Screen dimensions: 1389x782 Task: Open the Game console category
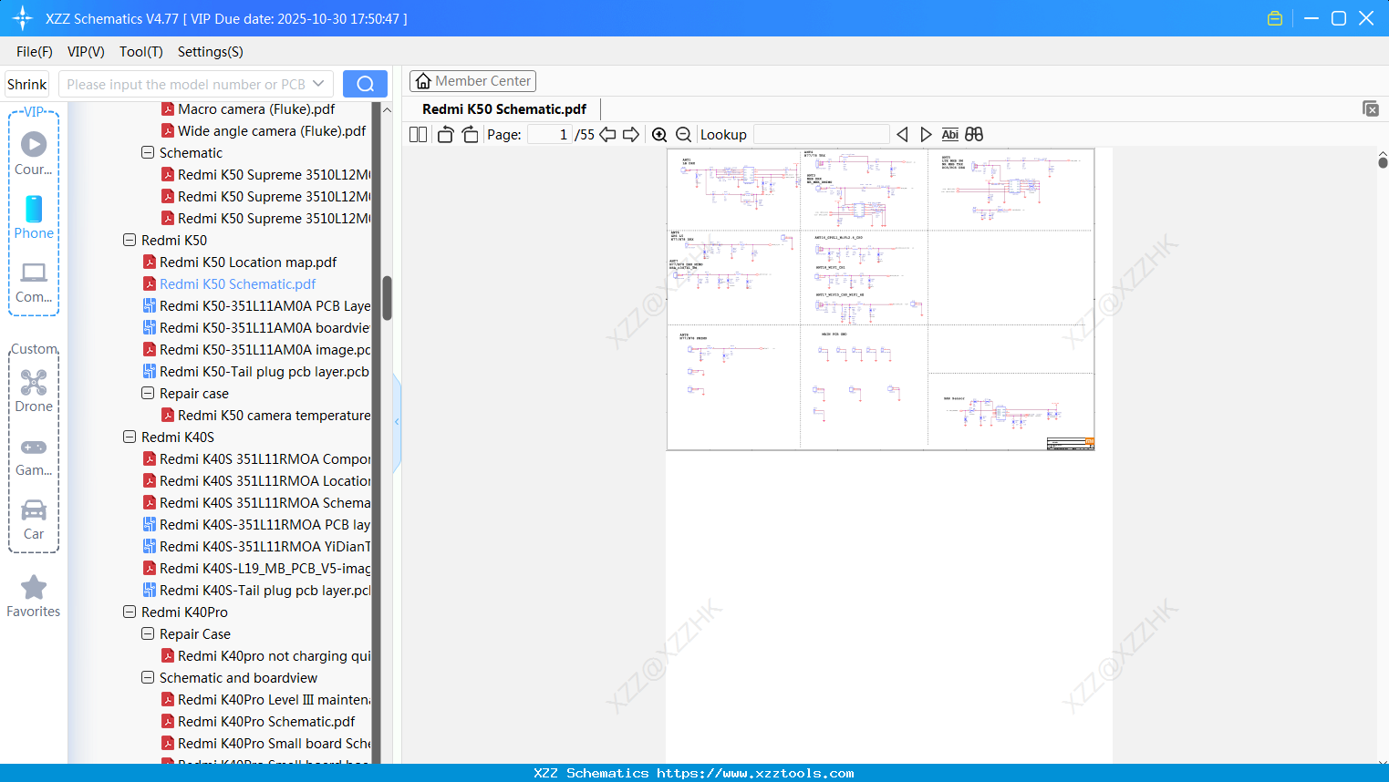(34, 456)
